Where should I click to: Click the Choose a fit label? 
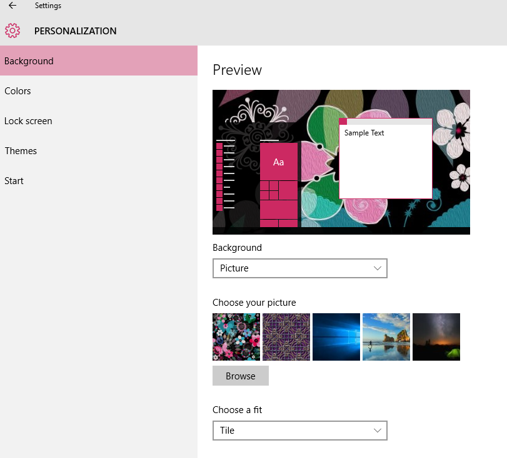coord(237,410)
